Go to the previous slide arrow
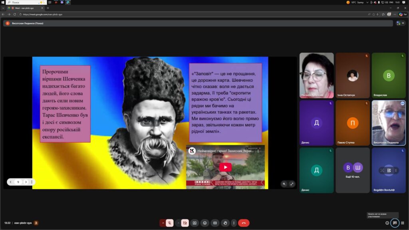Viewport: 409px width, 230px height. (11, 182)
